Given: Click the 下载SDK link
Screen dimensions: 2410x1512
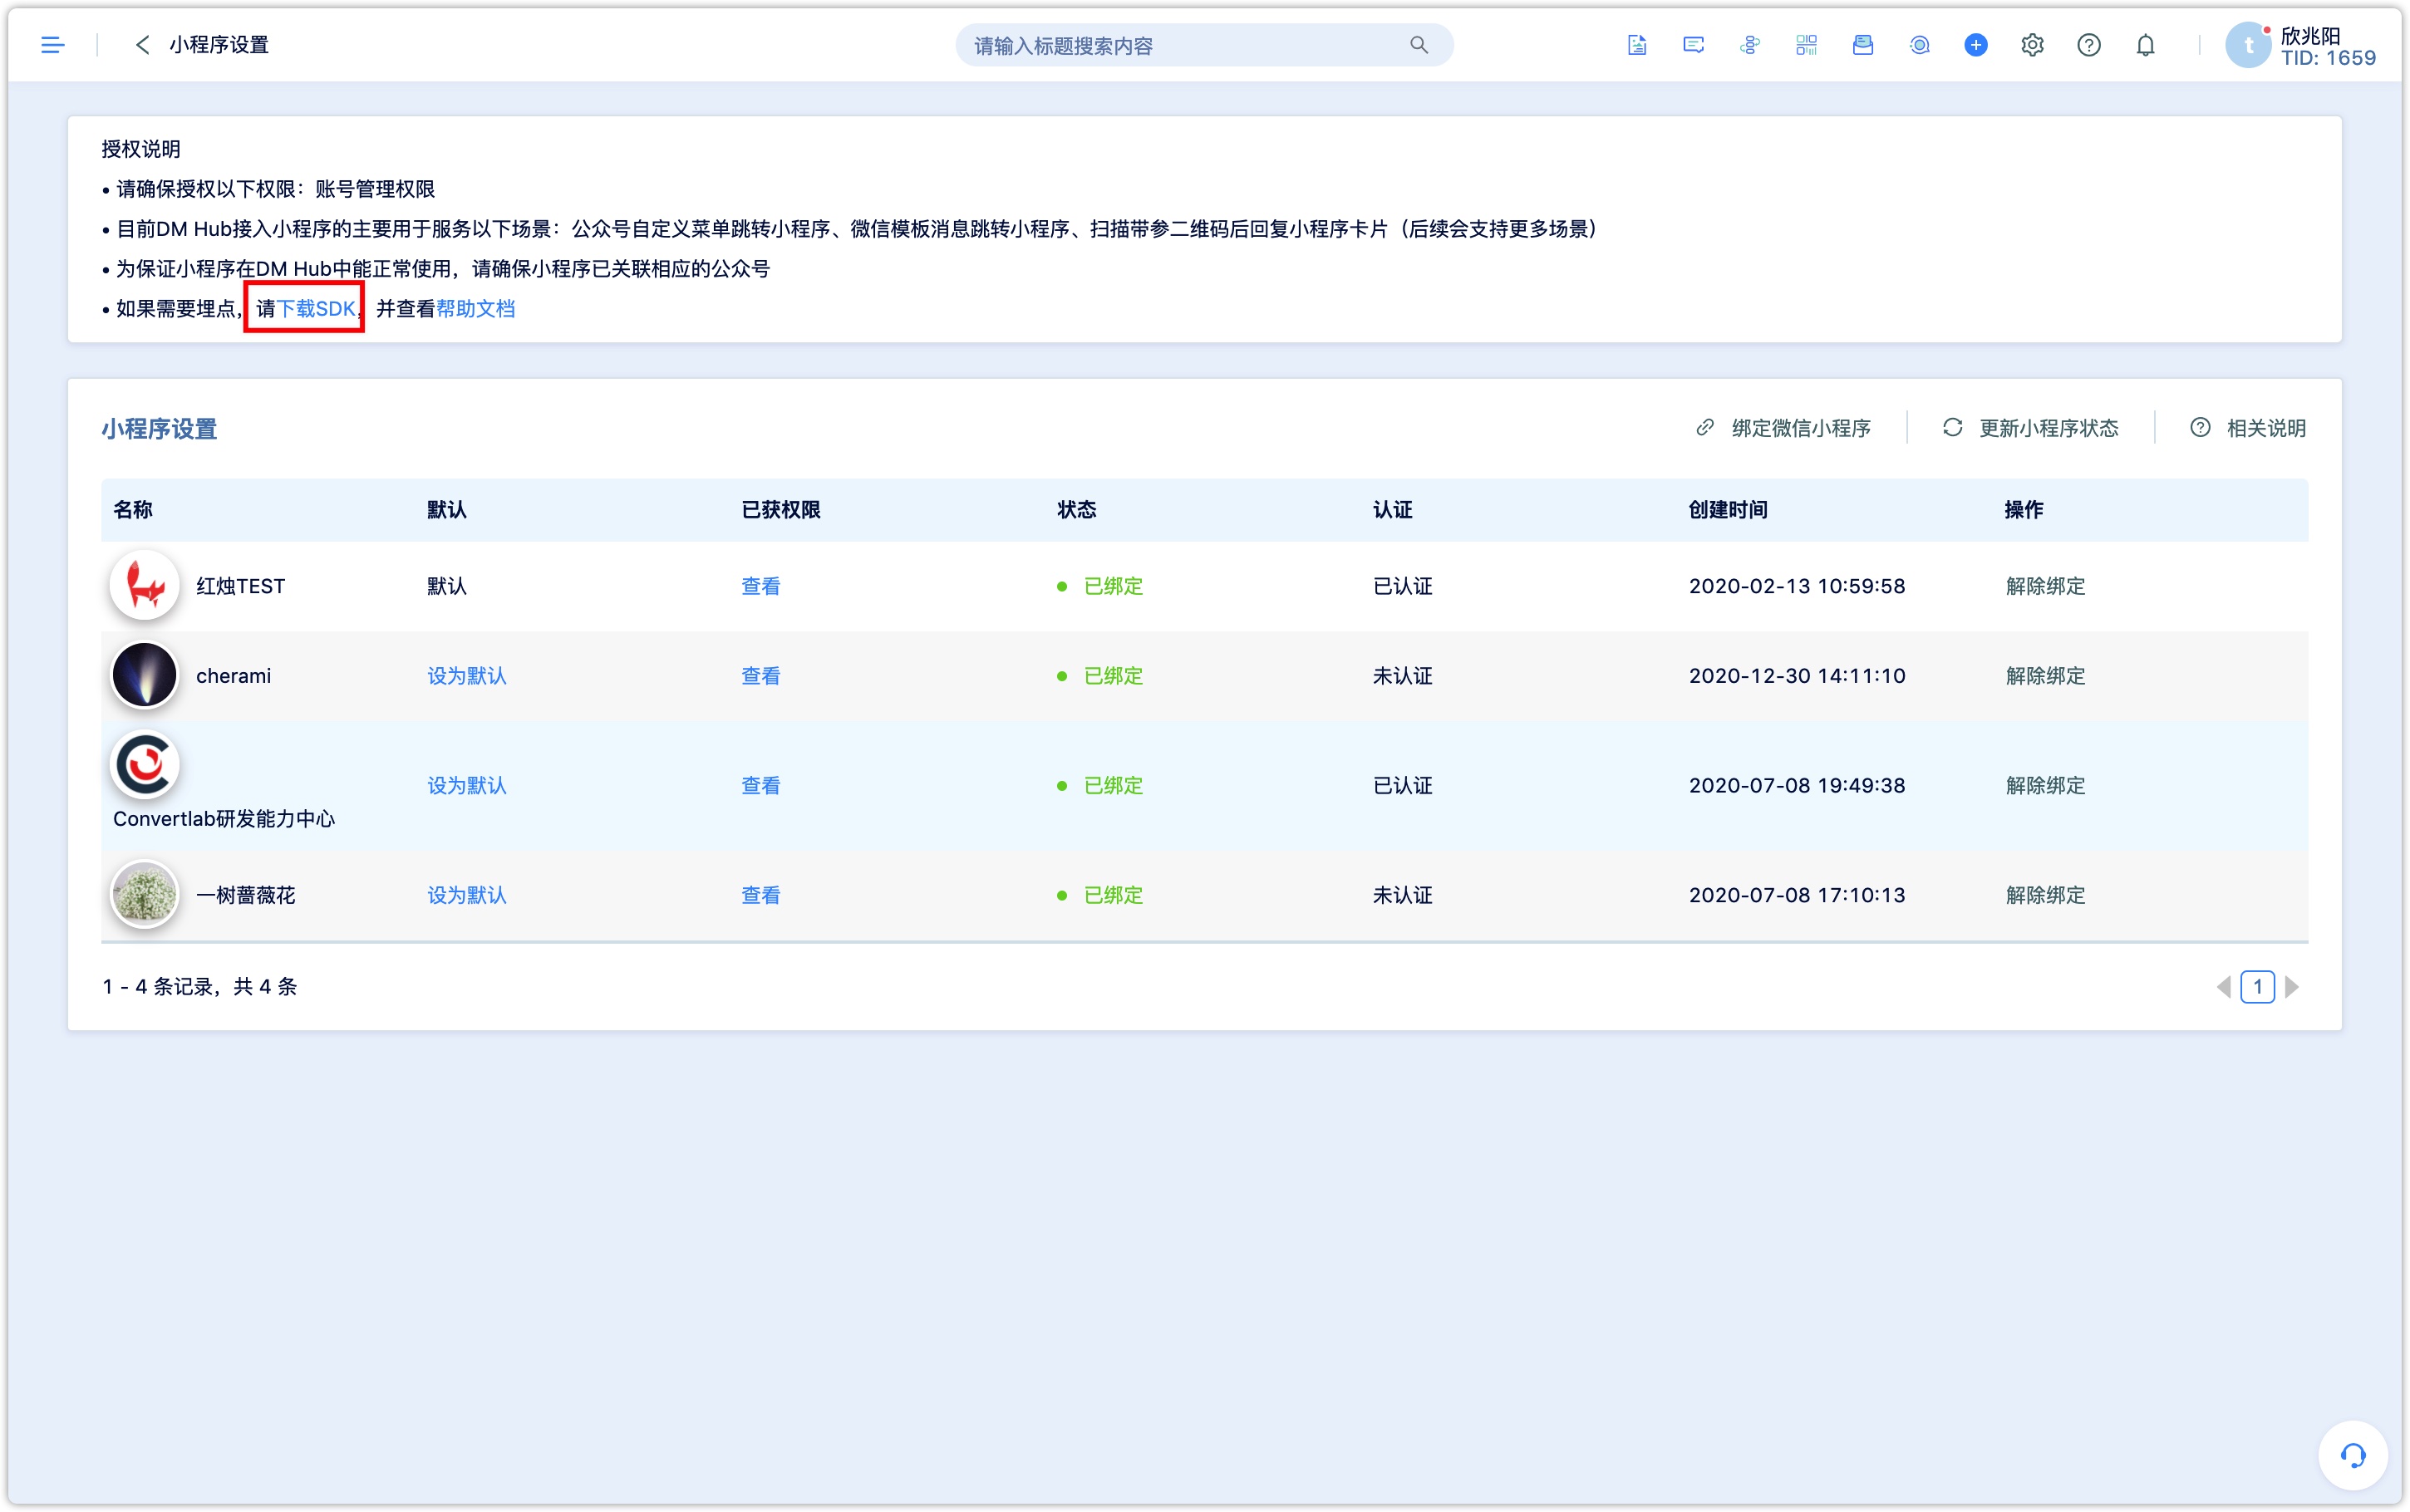Looking at the screenshot, I should coord(316,309).
